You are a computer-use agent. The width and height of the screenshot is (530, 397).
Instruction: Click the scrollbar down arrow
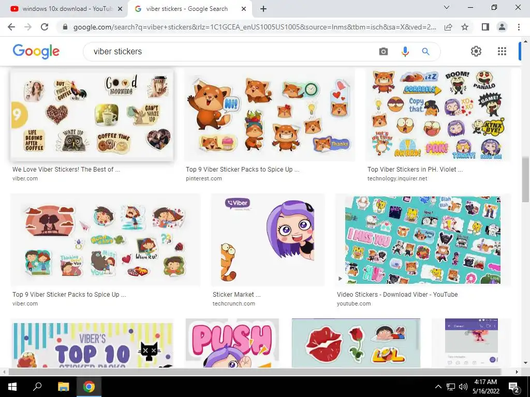525,363
